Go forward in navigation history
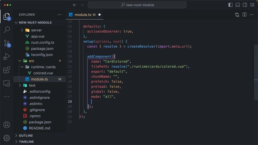This screenshot has width=258, height=145. coord(82,5)
